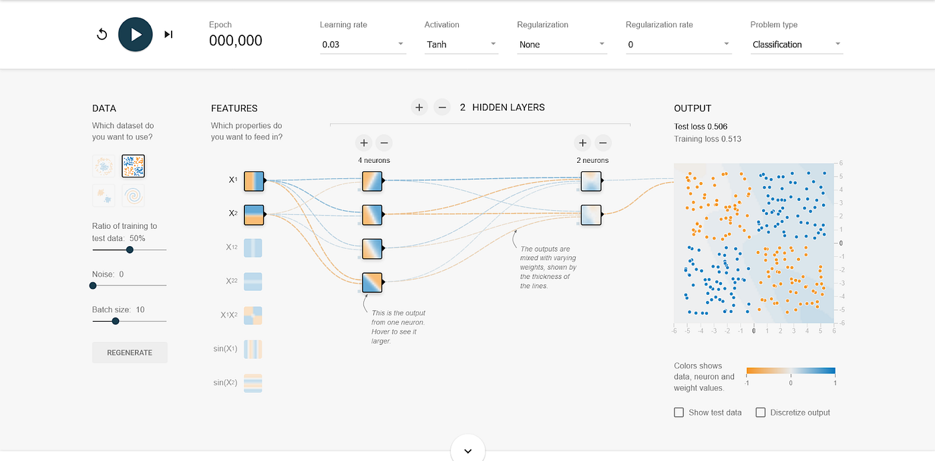Enable the Show test data checkbox
935x461 pixels.
click(x=679, y=412)
